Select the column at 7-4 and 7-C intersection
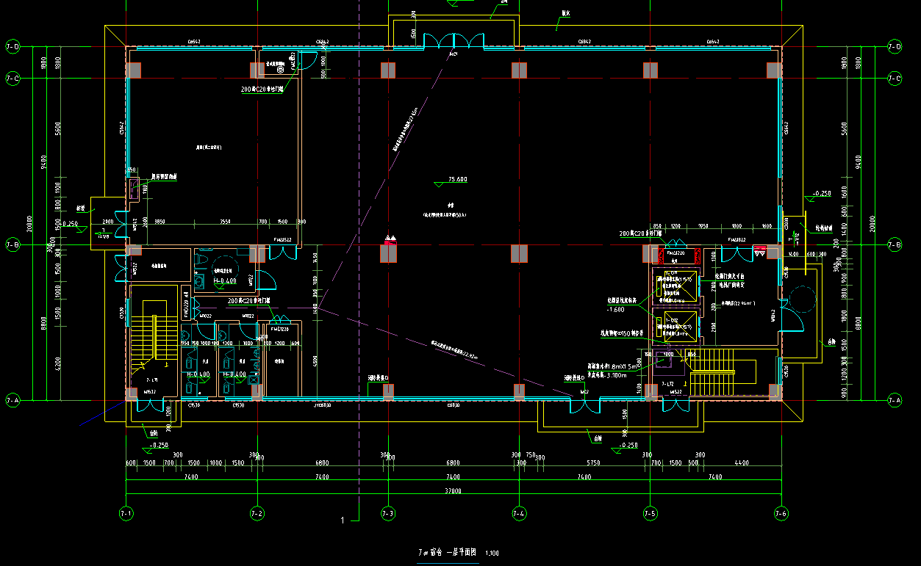Viewport: 921px width, 566px height. point(519,70)
